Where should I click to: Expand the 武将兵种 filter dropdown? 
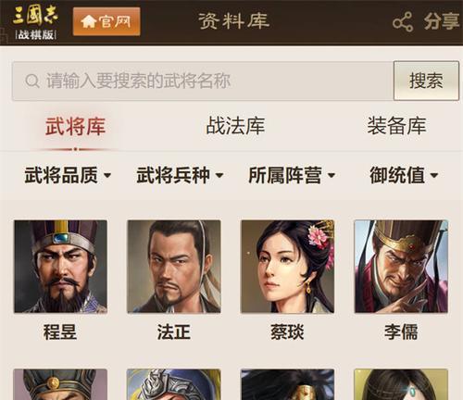pos(180,175)
